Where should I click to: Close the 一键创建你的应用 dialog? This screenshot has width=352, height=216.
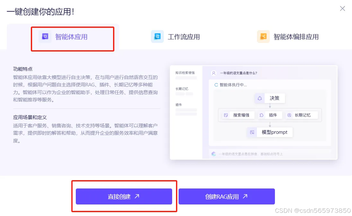(x=342, y=9)
